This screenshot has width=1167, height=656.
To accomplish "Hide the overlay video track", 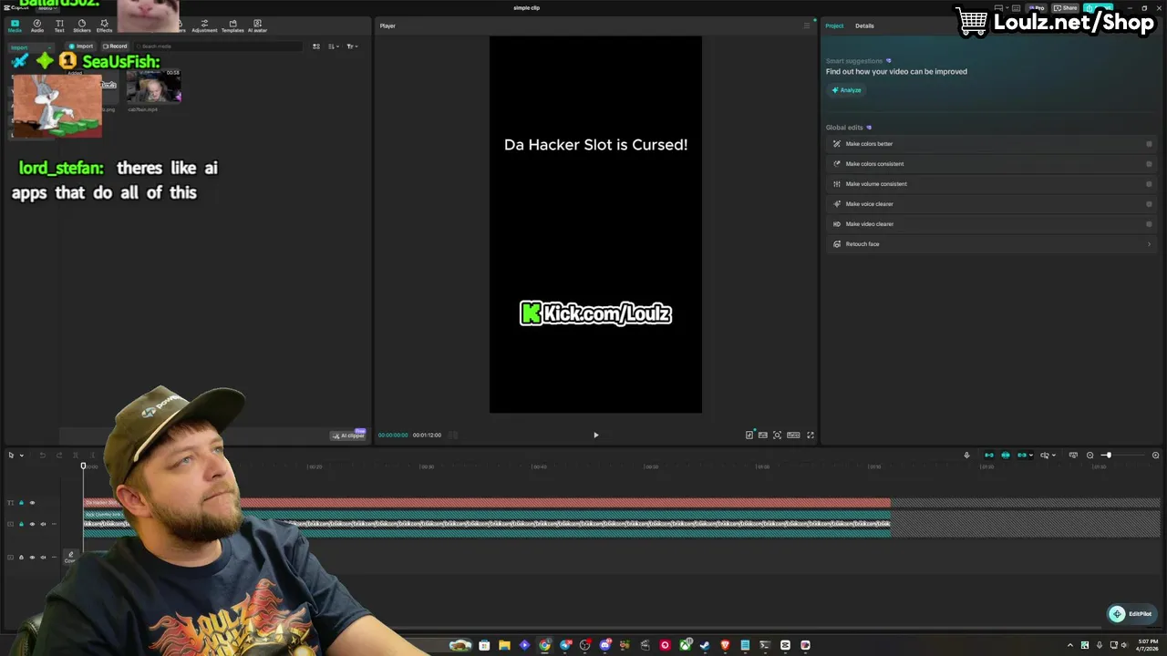I will 32,524.
